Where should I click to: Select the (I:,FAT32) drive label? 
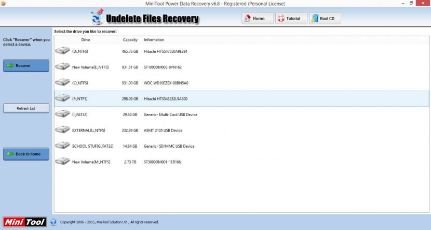[x=80, y=114]
